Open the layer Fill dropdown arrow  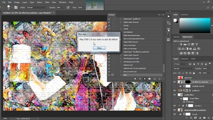point(209,73)
